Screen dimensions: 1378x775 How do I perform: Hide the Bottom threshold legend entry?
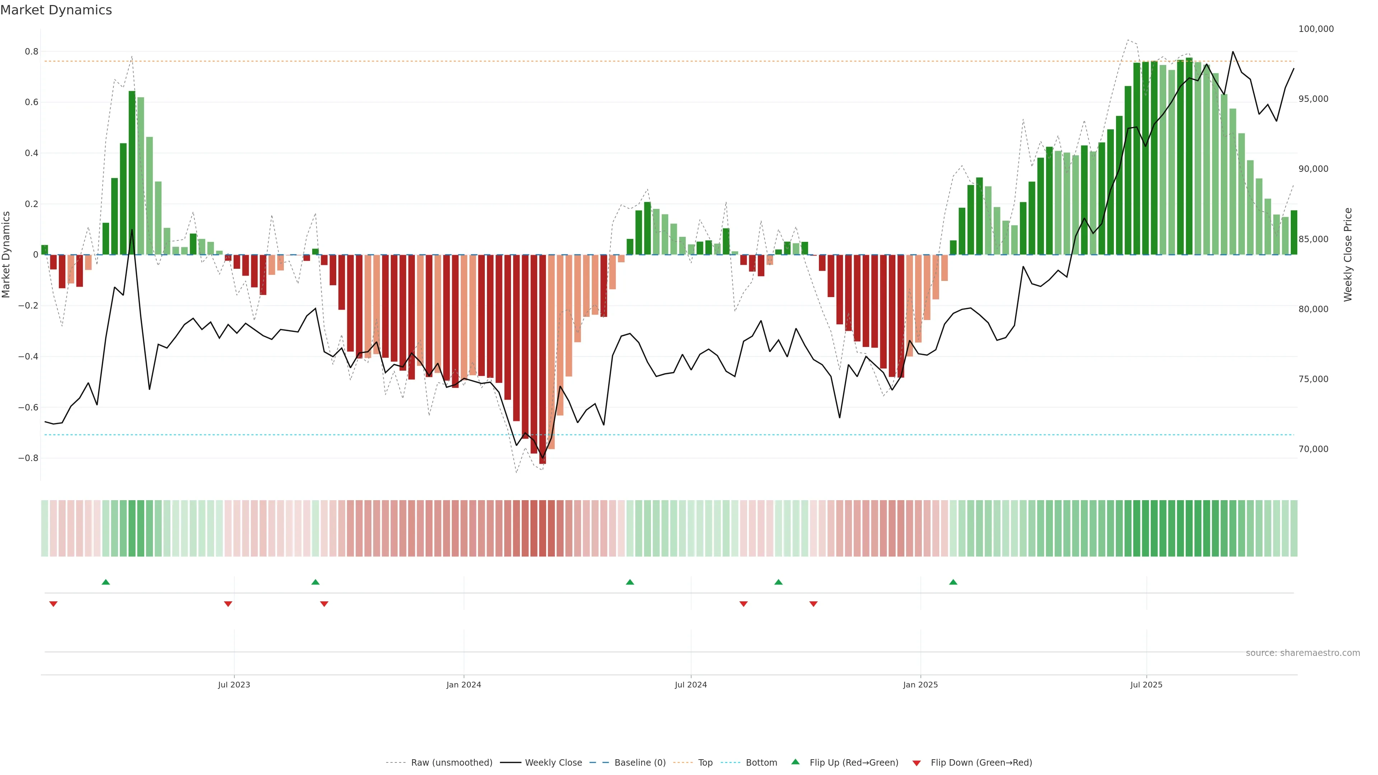(x=761, y=763)
